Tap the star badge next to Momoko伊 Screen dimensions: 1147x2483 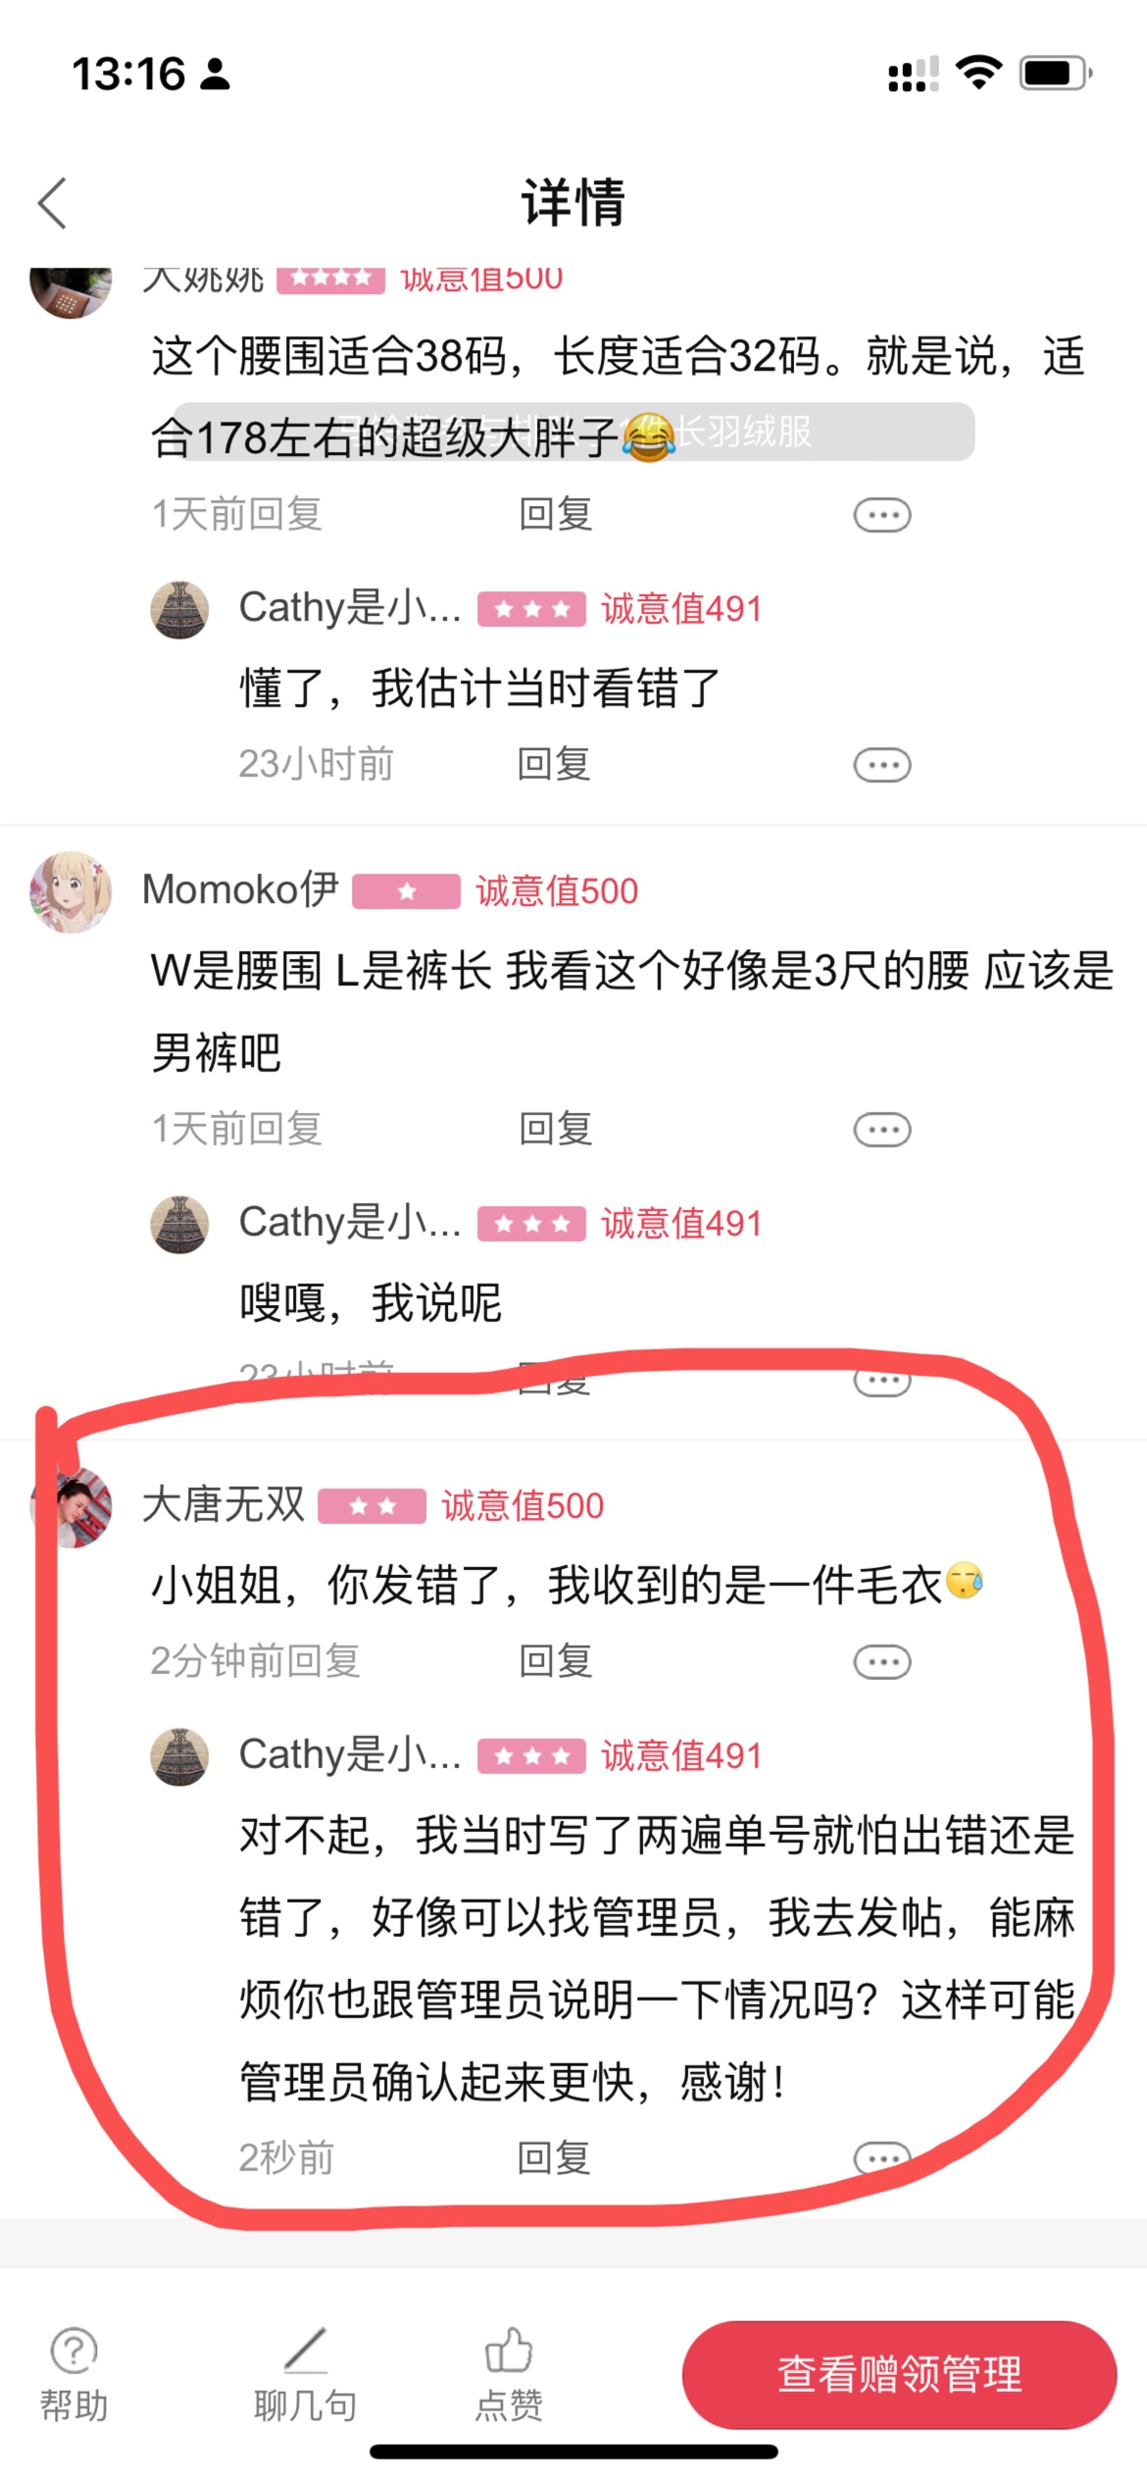(x=406, y=891)
